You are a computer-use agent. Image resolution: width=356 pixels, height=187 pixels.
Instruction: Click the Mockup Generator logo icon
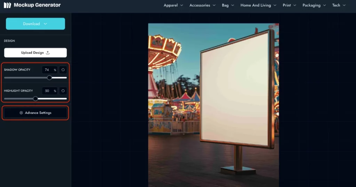click(7, 5)
